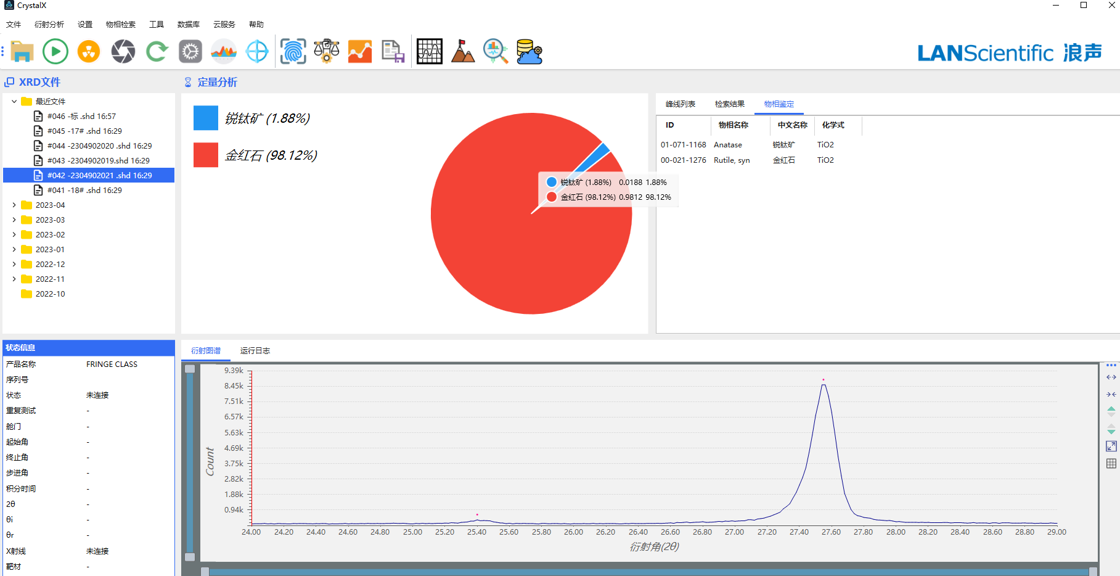The image size is (1120, 576).
Task: Click the blue crosshair target icon
Action: click(x=257, y=52)
